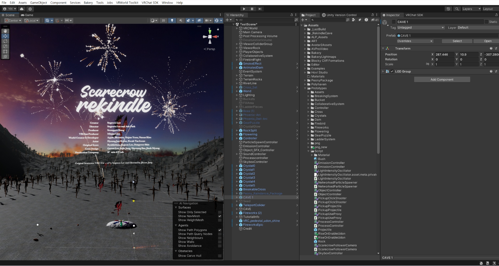Toggle scene audio mute icon
The height and width of the screenshot is (266, 499).
181,20
